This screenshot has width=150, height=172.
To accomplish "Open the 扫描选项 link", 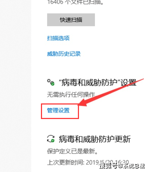I will (58, 38).
